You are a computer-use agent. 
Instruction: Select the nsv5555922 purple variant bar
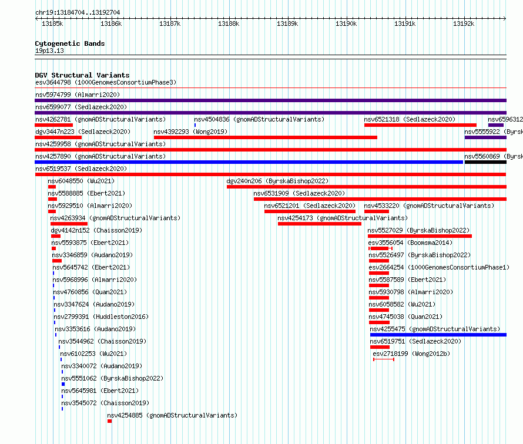click(x=485, y=137)
